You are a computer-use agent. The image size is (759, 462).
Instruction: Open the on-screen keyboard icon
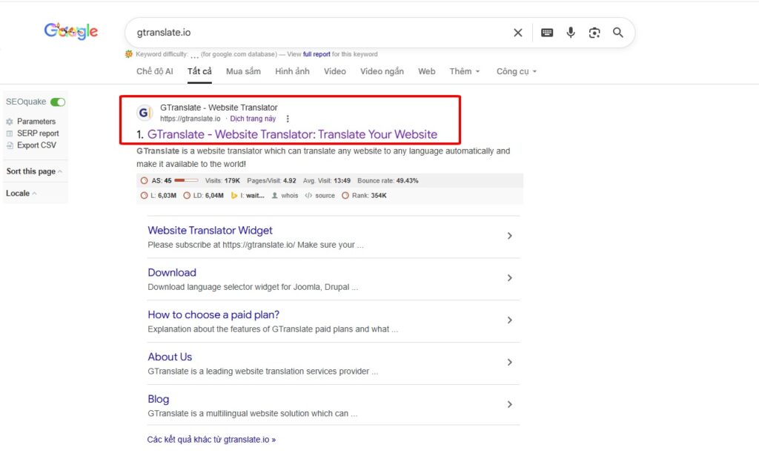point(547,33)
